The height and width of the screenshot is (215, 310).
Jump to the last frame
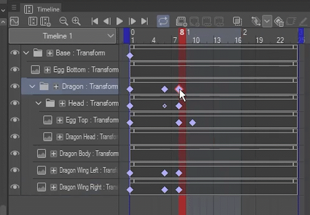point(145,21)
